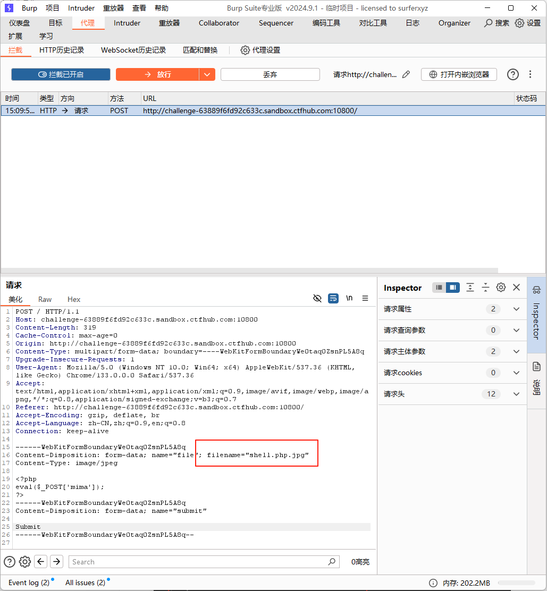
Task: Open the 帮助 menu
Action: [162, 8]
